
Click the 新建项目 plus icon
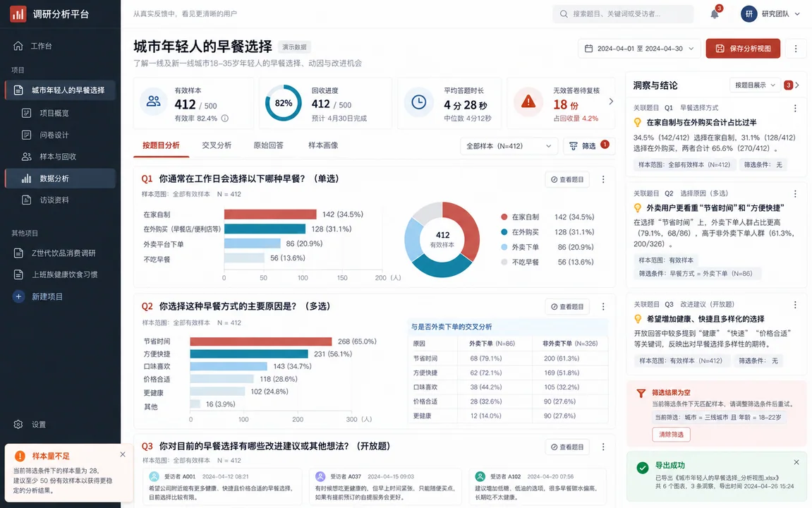[18, 297]
